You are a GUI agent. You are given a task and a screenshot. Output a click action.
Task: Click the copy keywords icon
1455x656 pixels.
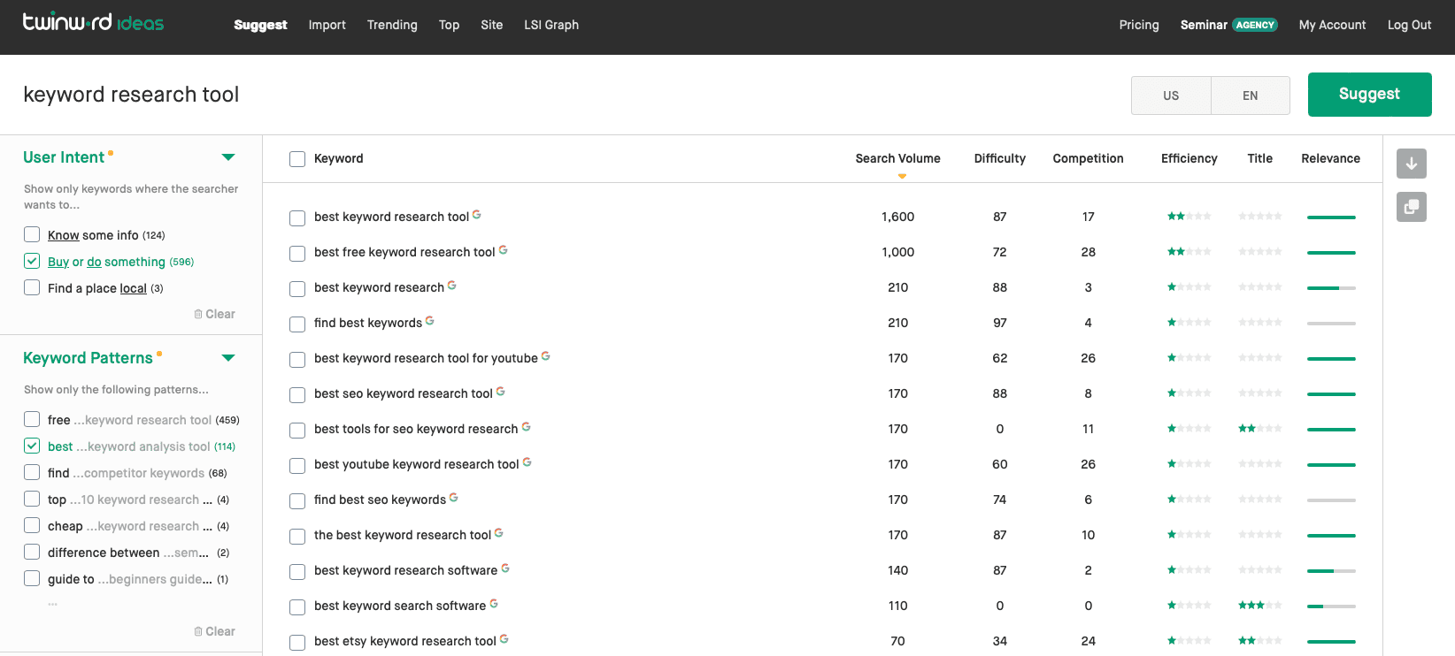tap(1412, 207)
